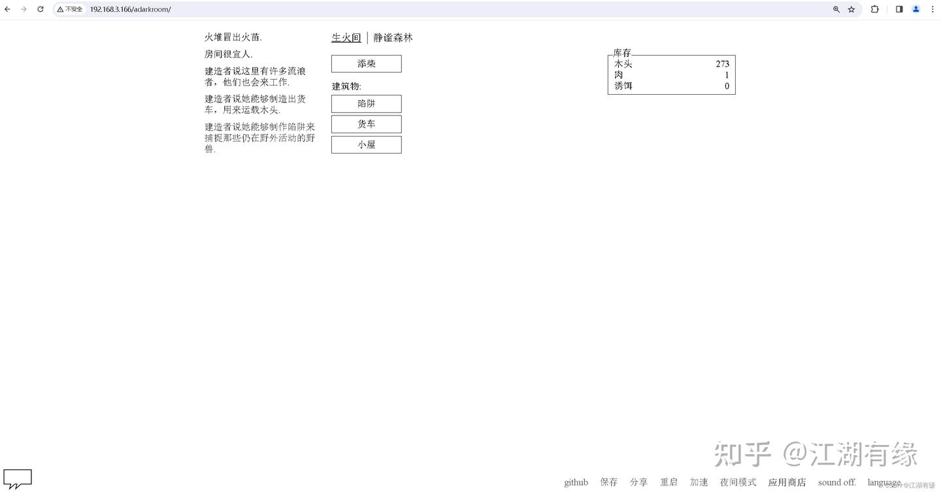Image resolution: width=941 pixels, height=492 pixels.
Task: Open the language selector
Action: click(883, 482)
